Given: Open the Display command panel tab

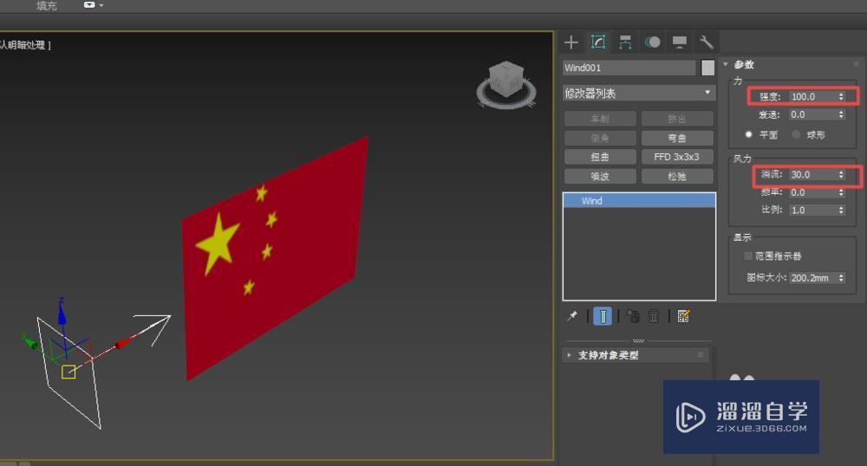Looking at the screenshot, I should [x=680, y=42].
